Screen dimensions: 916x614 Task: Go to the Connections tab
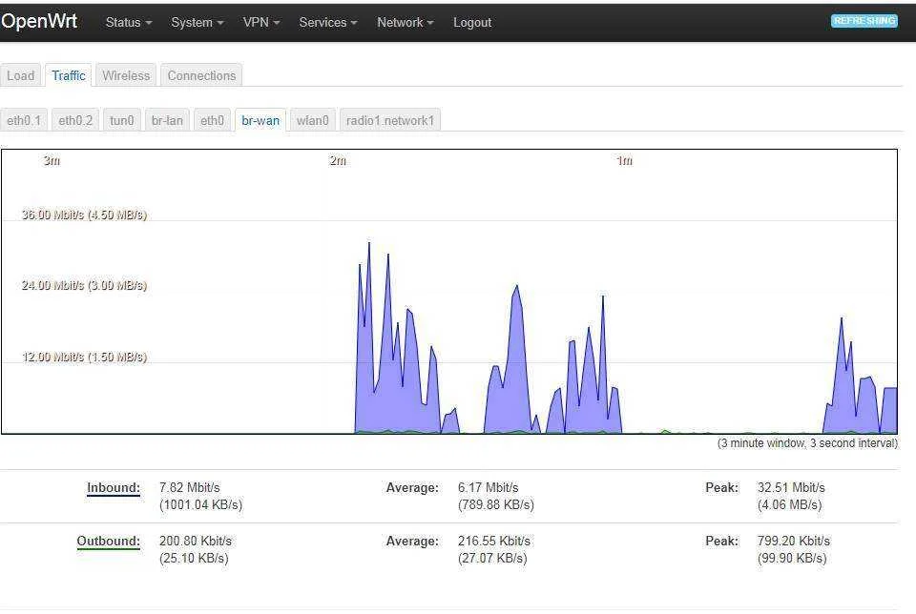click(x=201, y=75)
